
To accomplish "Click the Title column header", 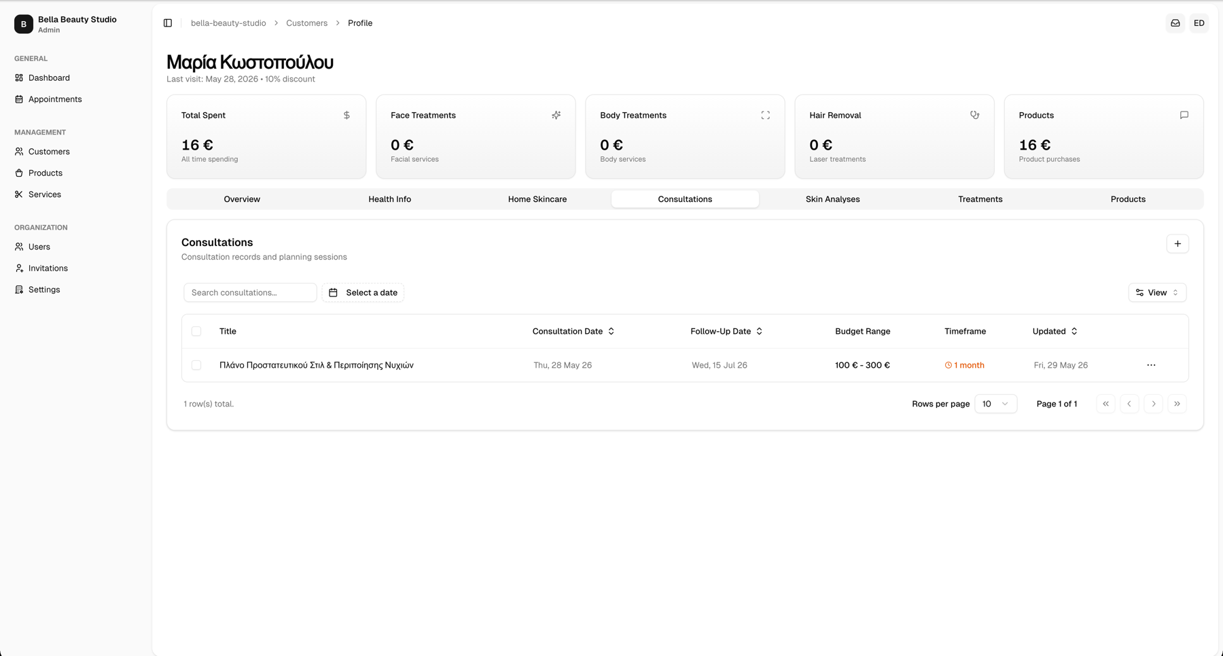I will pos(228,331).
